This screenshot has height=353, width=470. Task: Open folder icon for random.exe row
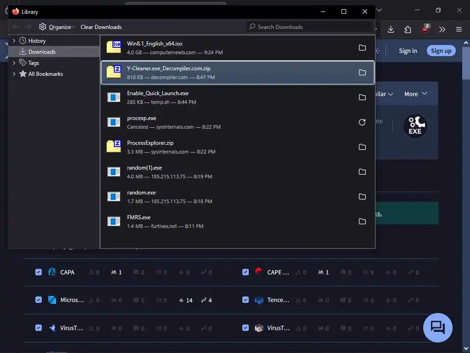pyautogui.click(x=362, y=197)
